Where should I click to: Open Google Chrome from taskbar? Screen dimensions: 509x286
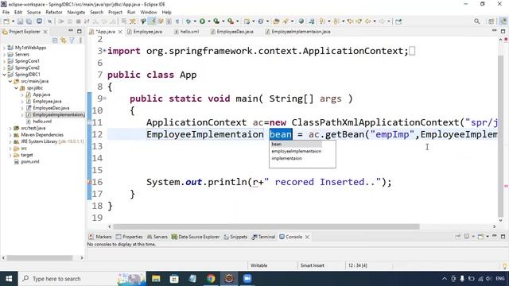pyautogui.click(x=211, y=279)
